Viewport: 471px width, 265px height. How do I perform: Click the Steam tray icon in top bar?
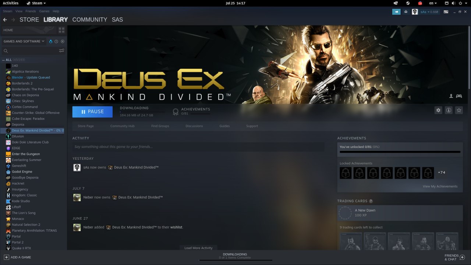pyautogui.click(x=407, y=3)
